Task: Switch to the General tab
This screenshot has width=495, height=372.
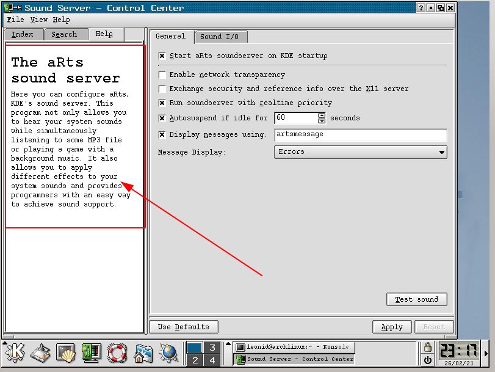Action: point(170,36)
